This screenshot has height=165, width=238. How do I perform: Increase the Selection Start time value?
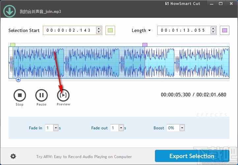pos(99,29)
